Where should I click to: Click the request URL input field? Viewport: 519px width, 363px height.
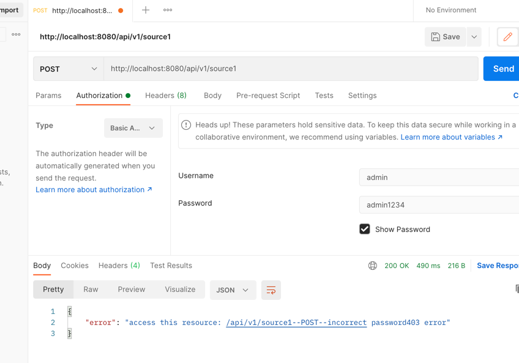click(x=291, y=69)
